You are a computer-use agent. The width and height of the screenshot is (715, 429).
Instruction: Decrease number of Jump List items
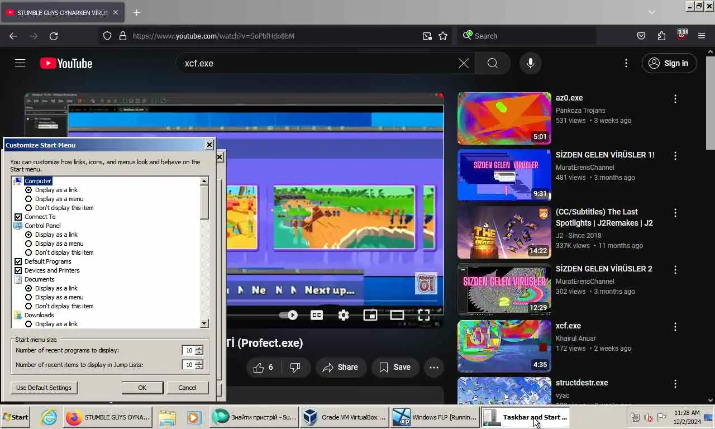(199, 367)
